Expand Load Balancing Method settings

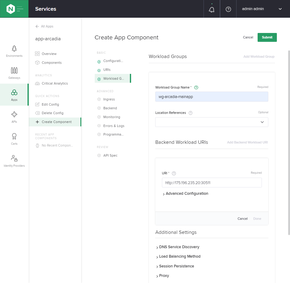pyautogui.click(x=178, y=256)
